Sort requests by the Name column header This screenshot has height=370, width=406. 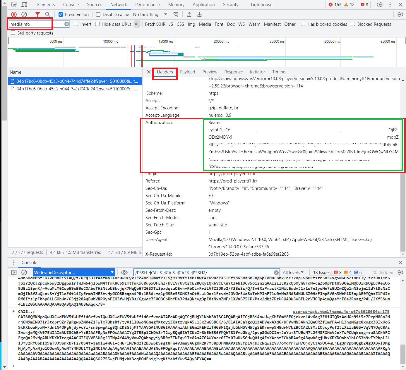75,72
